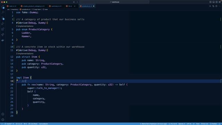Split the editor to the right
Screen dimensions: 222x125
coord(216,6)
